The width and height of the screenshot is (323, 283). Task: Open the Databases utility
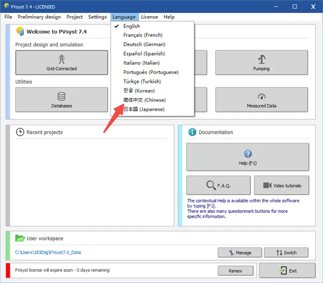pyautogui.click(x=61, y=100)
